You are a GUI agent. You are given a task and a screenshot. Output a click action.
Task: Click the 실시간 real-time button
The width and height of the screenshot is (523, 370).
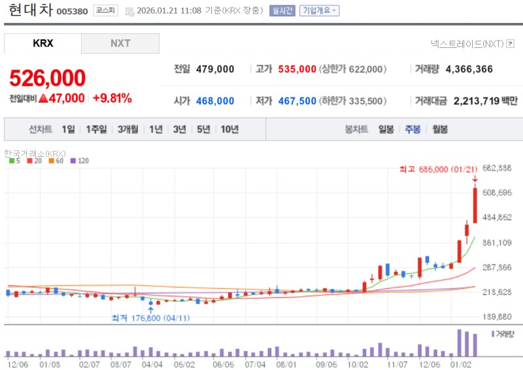pos(282,10)
